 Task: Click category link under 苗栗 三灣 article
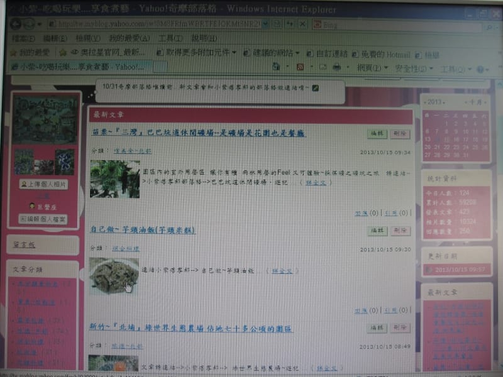(x=133, y=151)
